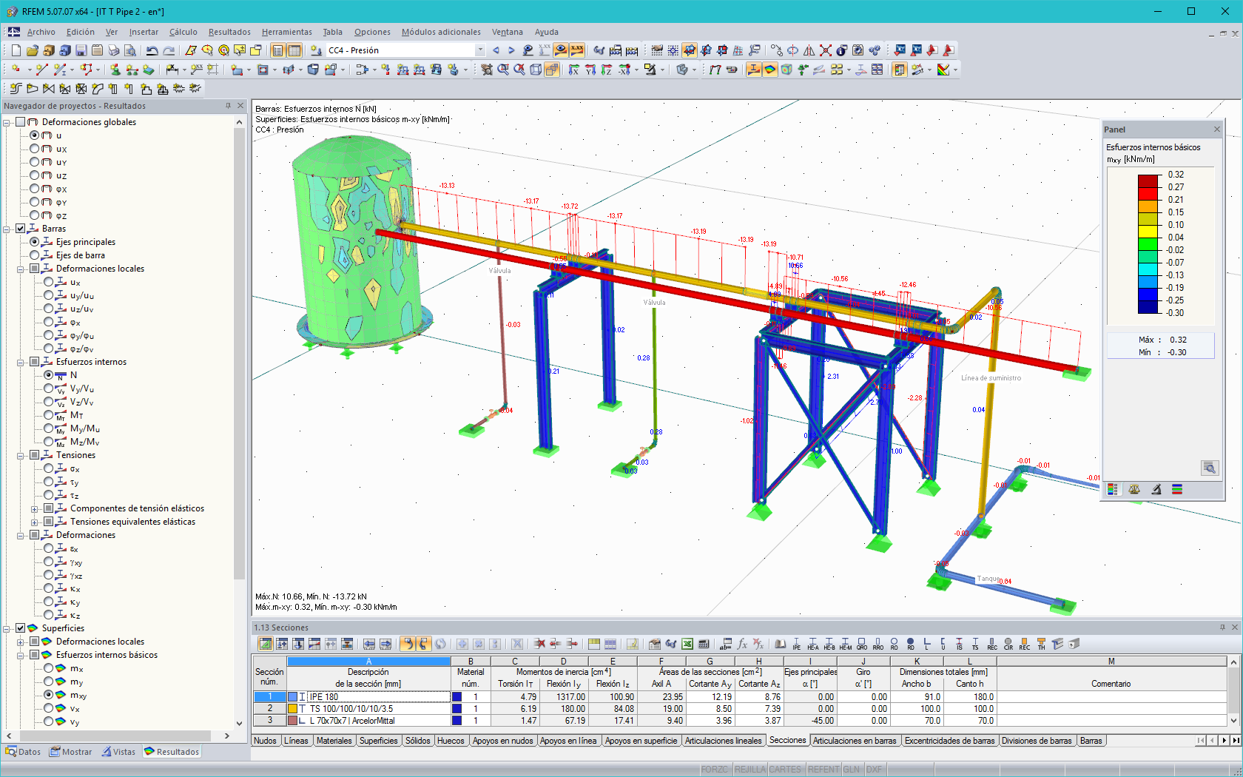Set view in Y direction
1243x777 pixels.
point(590,70)
